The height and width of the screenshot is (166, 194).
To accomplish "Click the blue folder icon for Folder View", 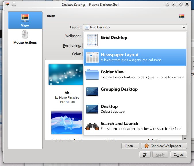I will click(92, 75).
